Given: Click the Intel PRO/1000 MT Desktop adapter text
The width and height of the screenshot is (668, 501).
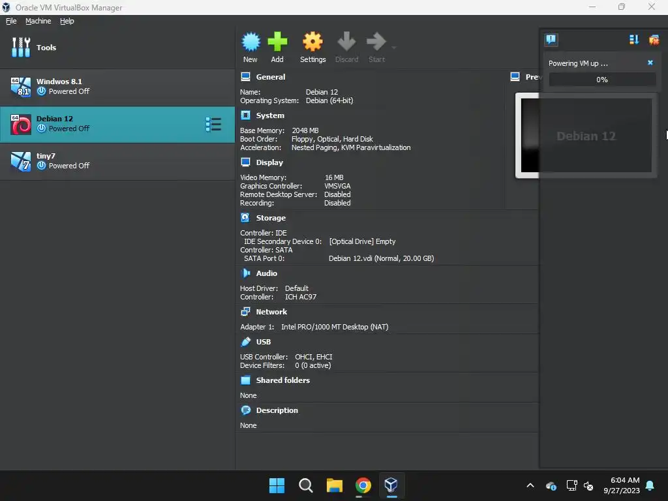Looking at the screenshot, I should (335, 327).
